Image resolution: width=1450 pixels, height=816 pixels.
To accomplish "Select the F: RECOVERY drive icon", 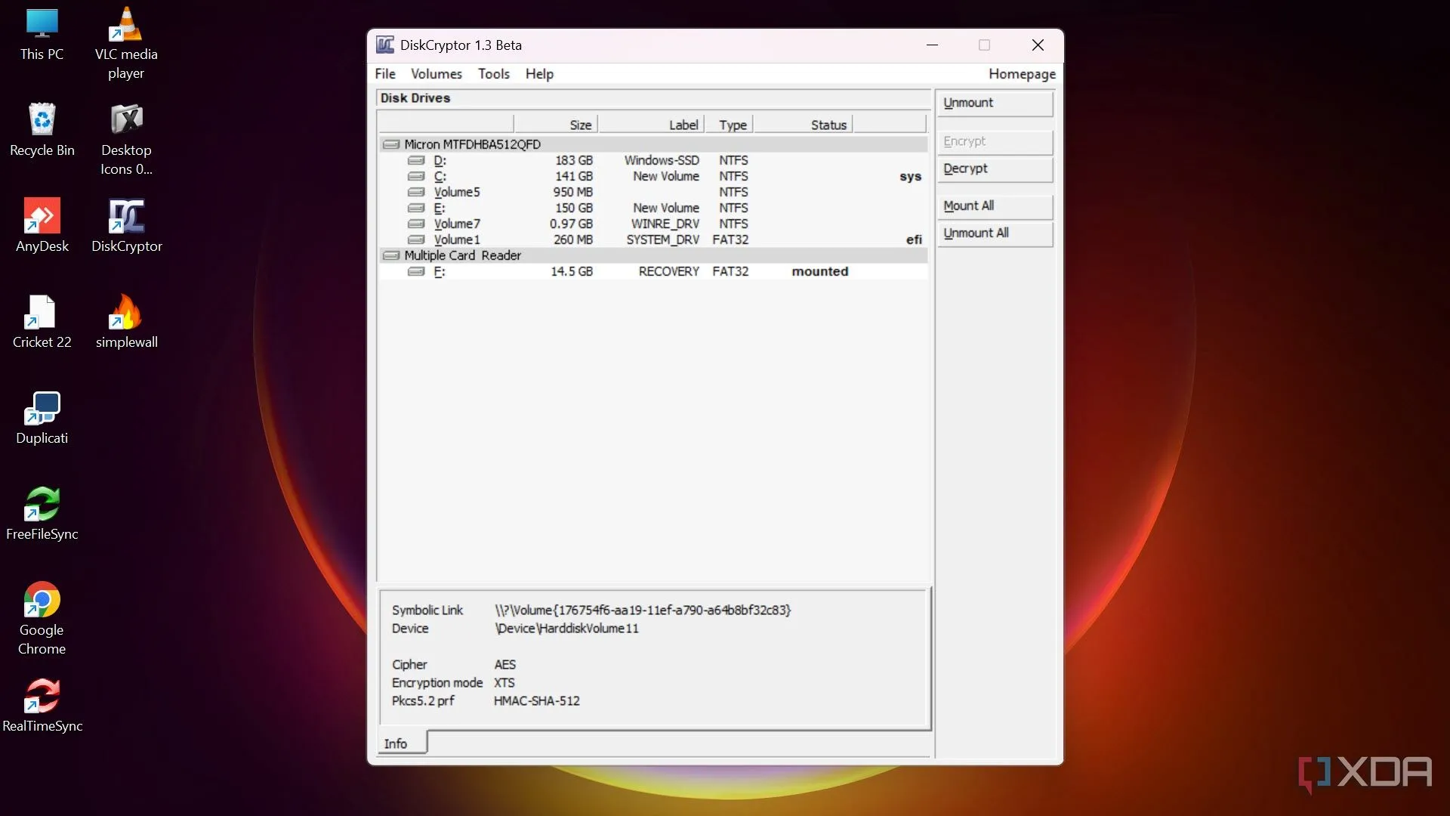I will pyautogui.click(x=415, y=271).
